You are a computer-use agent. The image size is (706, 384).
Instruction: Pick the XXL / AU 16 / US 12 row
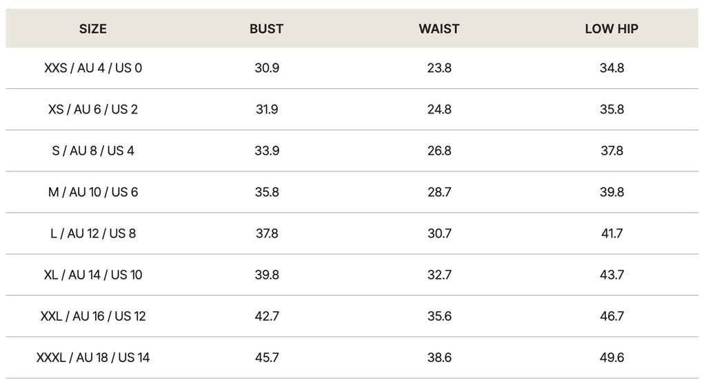(x=93, y=316)
